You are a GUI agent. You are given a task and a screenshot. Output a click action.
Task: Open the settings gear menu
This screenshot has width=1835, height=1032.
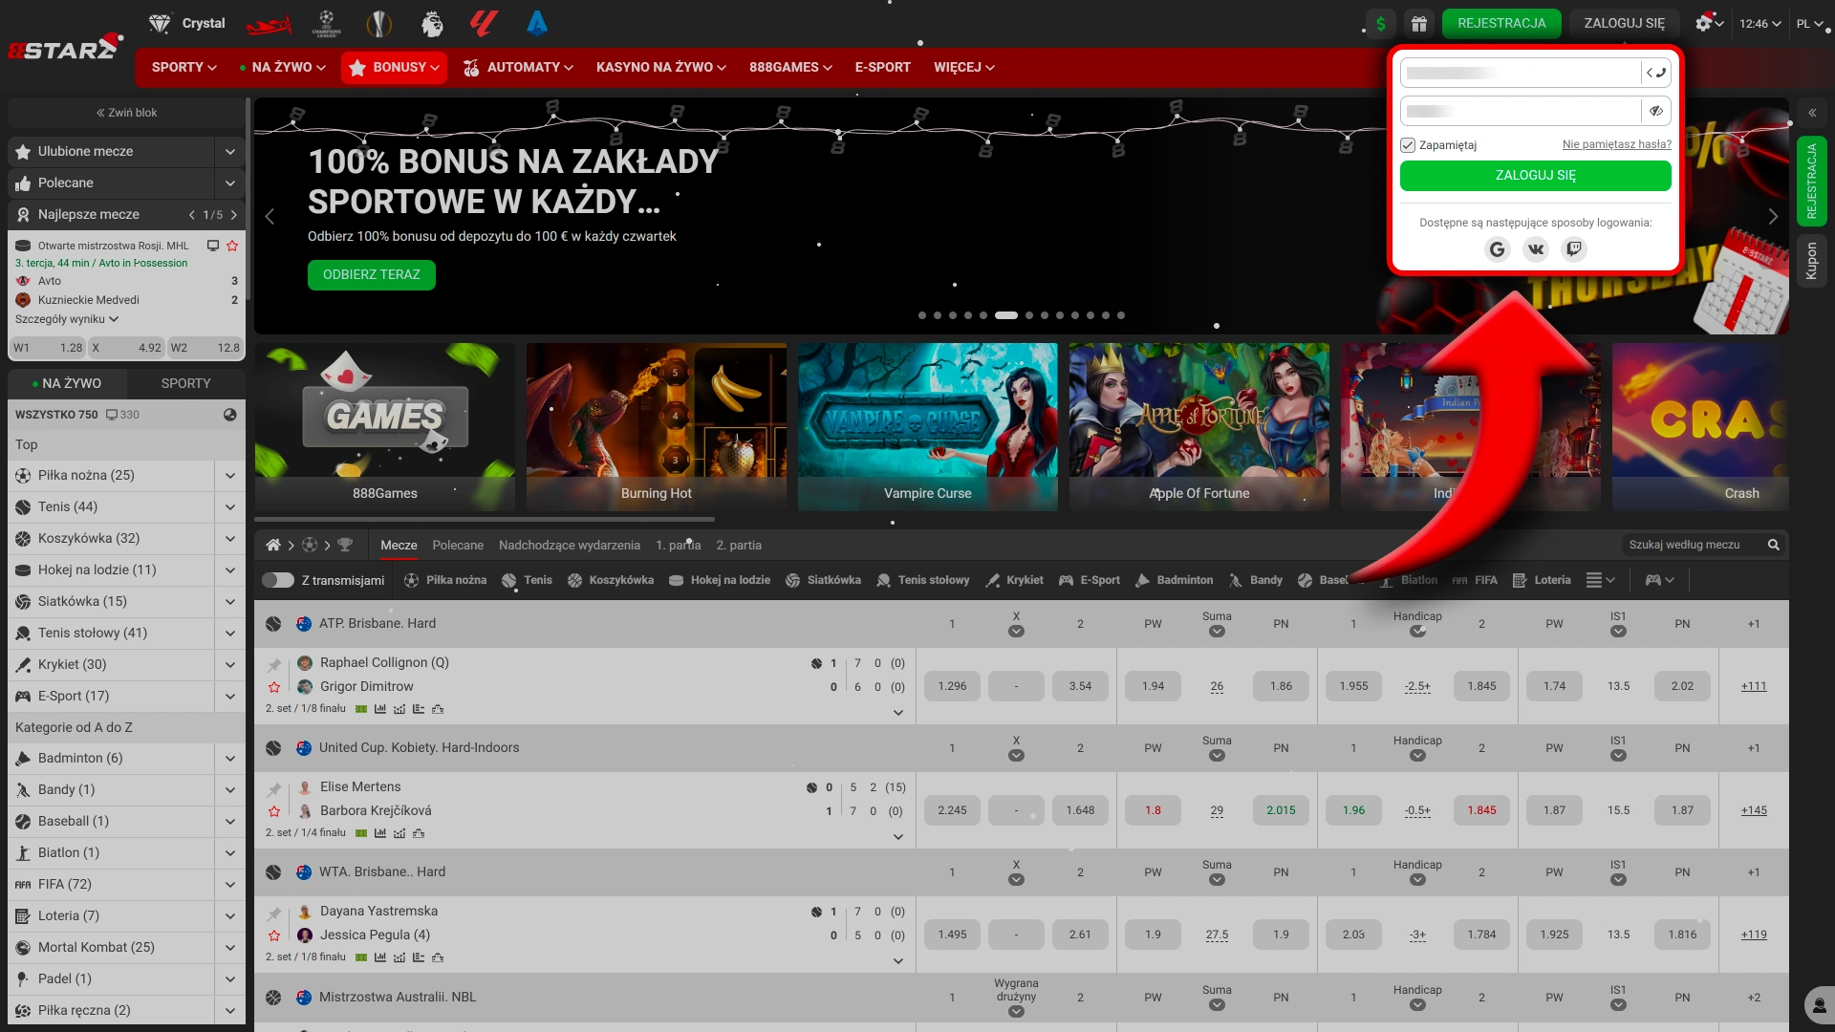coord(1706,24)
